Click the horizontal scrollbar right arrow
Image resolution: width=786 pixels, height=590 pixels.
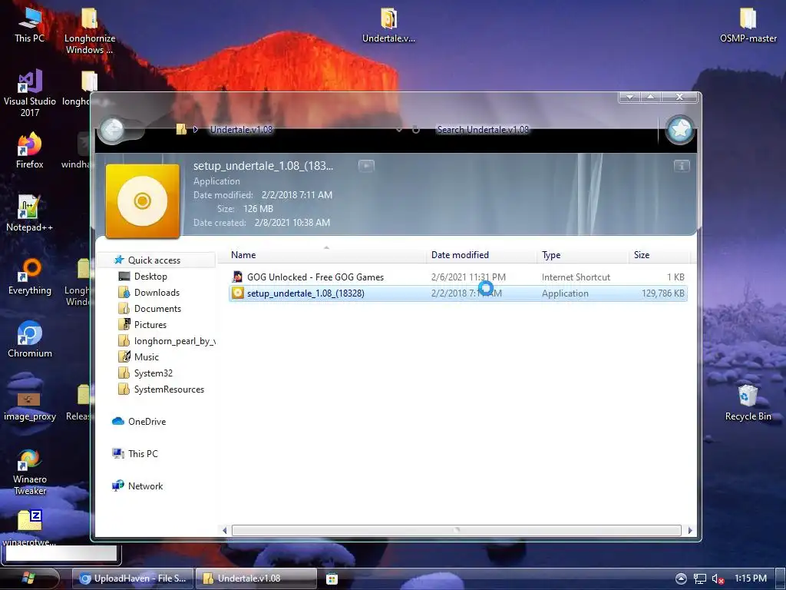(x=690, y=530)
